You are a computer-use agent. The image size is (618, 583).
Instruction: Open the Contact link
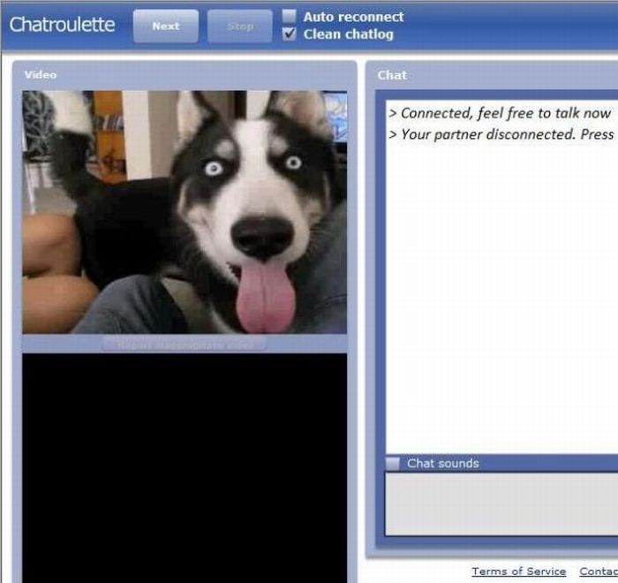[599, 572]
